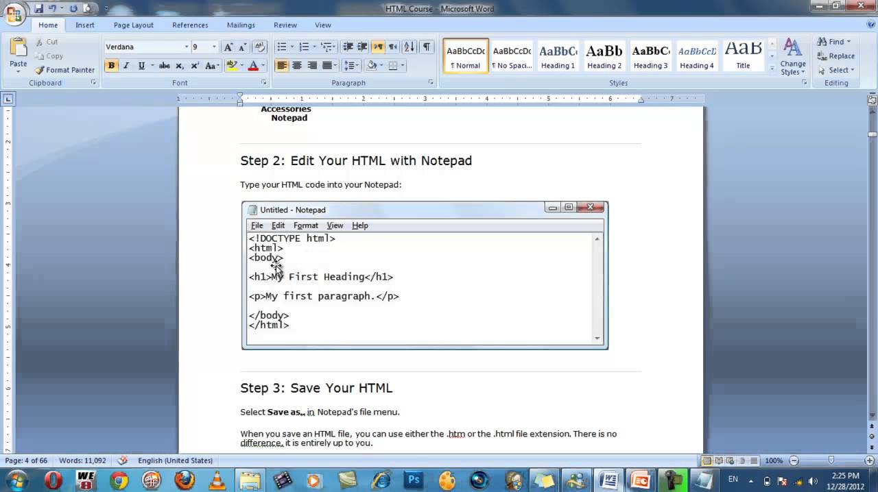Open the Font dialog launcher

pyautogui.click(x=264, y=83)
